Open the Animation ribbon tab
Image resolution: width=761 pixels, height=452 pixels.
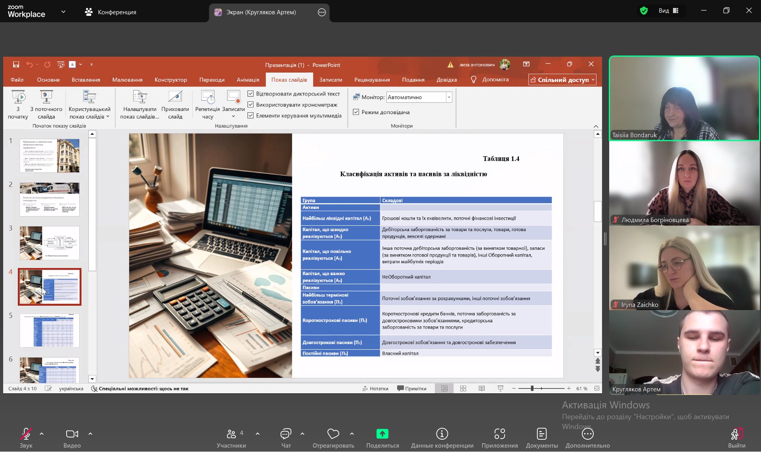[248, 80]
